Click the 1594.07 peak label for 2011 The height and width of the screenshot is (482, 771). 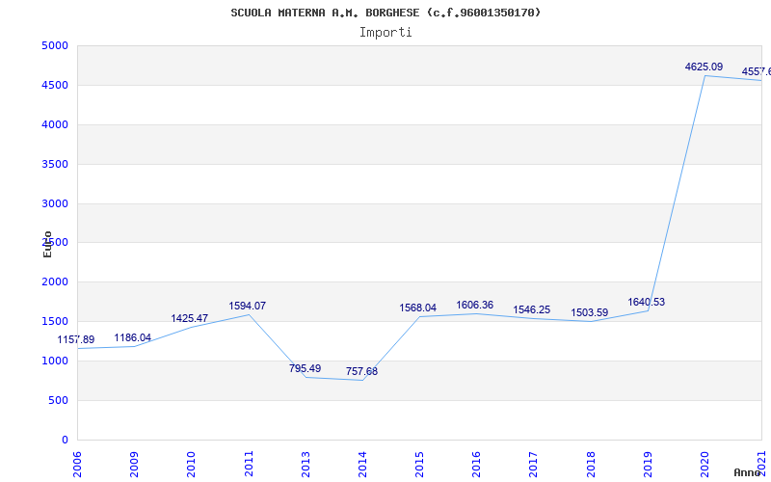(x=247, y=306)
